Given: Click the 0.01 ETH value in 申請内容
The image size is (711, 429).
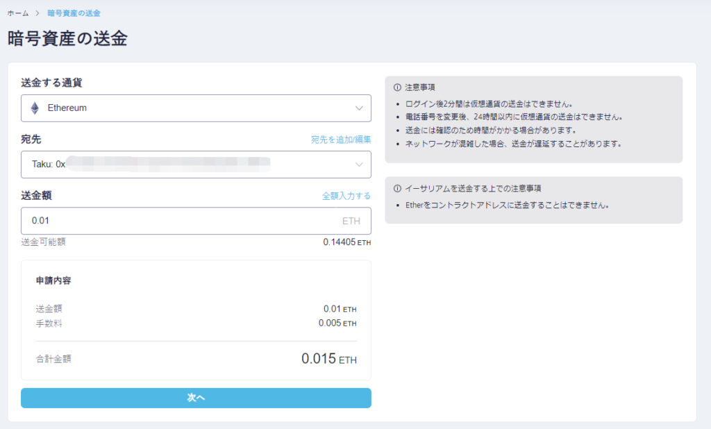Looking at the screenshot, I should click(x=340, y=309).
